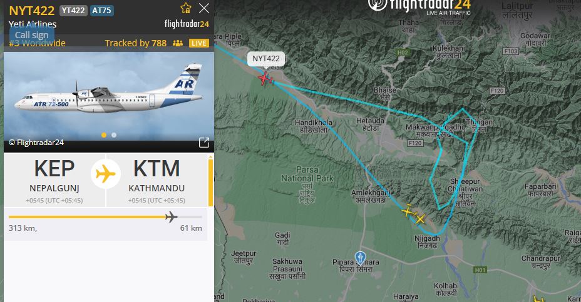This screenshot has width=581, height=302.
Task: Click the red NYT422 aircraft icon on map
Action: point(265,78)
